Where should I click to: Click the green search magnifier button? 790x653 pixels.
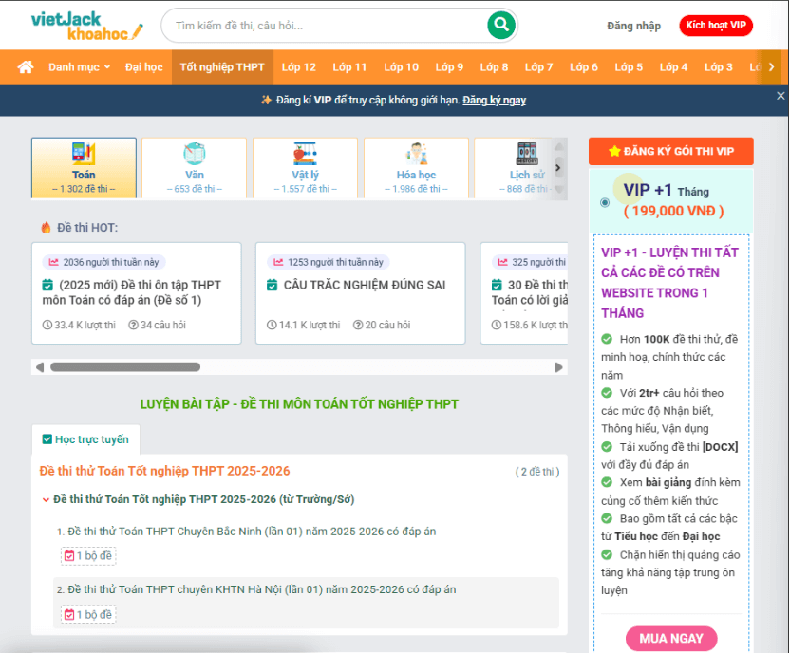coord(500,26)
